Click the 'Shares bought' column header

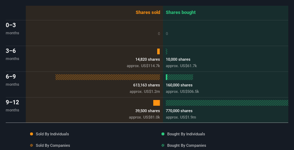coord(180,12)
